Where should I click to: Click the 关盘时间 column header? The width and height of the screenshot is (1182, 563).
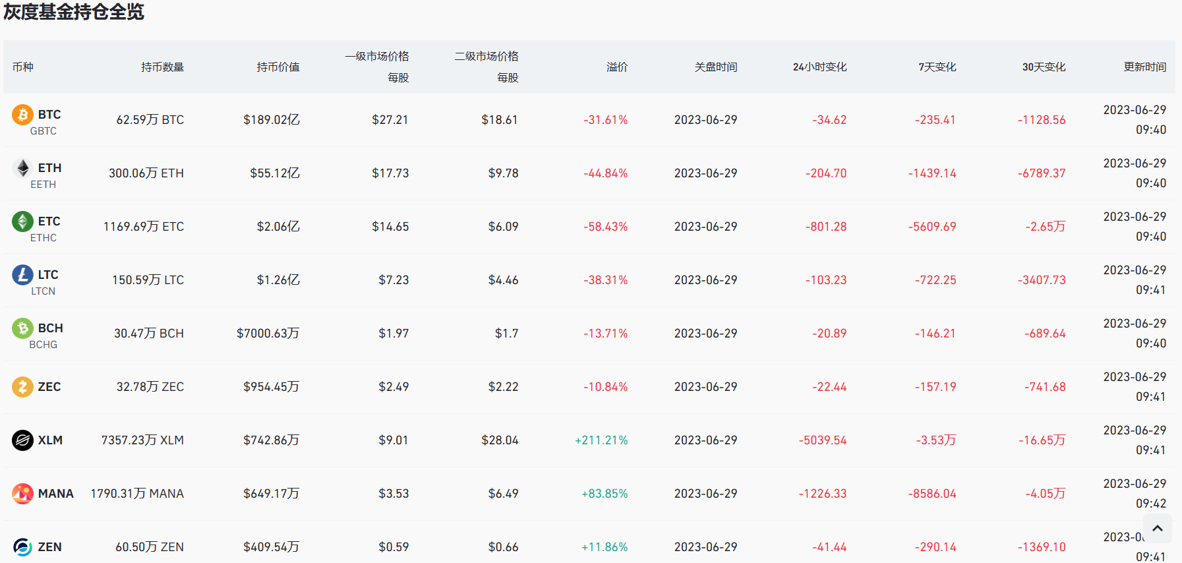pyautogui.click(x=716, y=67)
